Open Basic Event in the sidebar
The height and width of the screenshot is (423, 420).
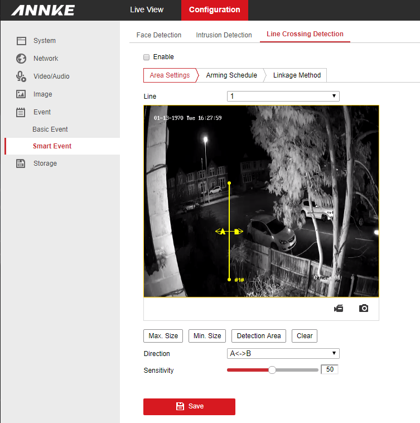50,129
